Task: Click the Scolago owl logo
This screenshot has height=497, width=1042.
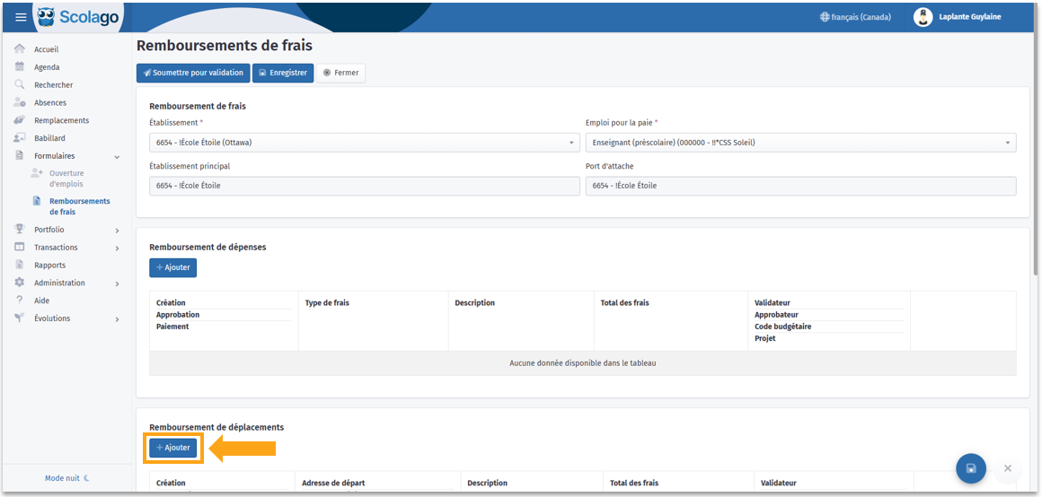Action: point(46,17)
